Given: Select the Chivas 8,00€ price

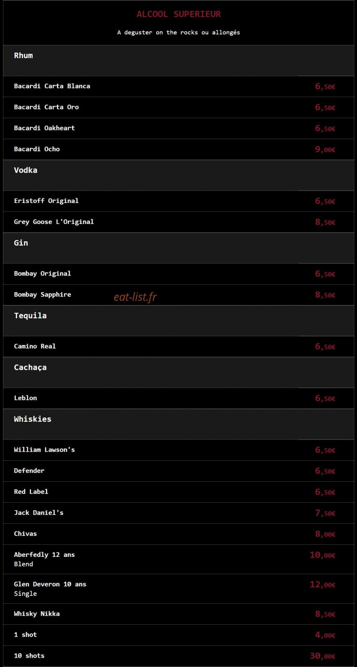Looking at the screenshot, I should pos(325,534).
